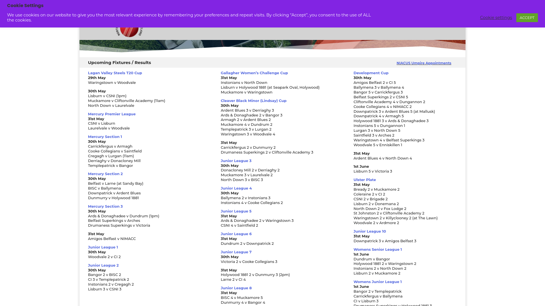Open Junior League 1 link

click(x=103, y=247)
